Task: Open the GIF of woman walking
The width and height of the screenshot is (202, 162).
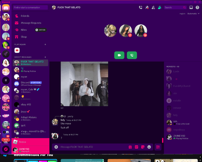Action: (x=84, y=84)
